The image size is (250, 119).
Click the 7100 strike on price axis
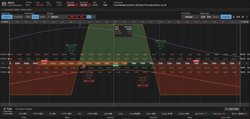(x=133, y=63)
